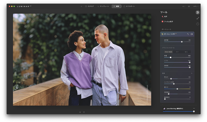Adjust the 半径 slider

pos(177,58)
